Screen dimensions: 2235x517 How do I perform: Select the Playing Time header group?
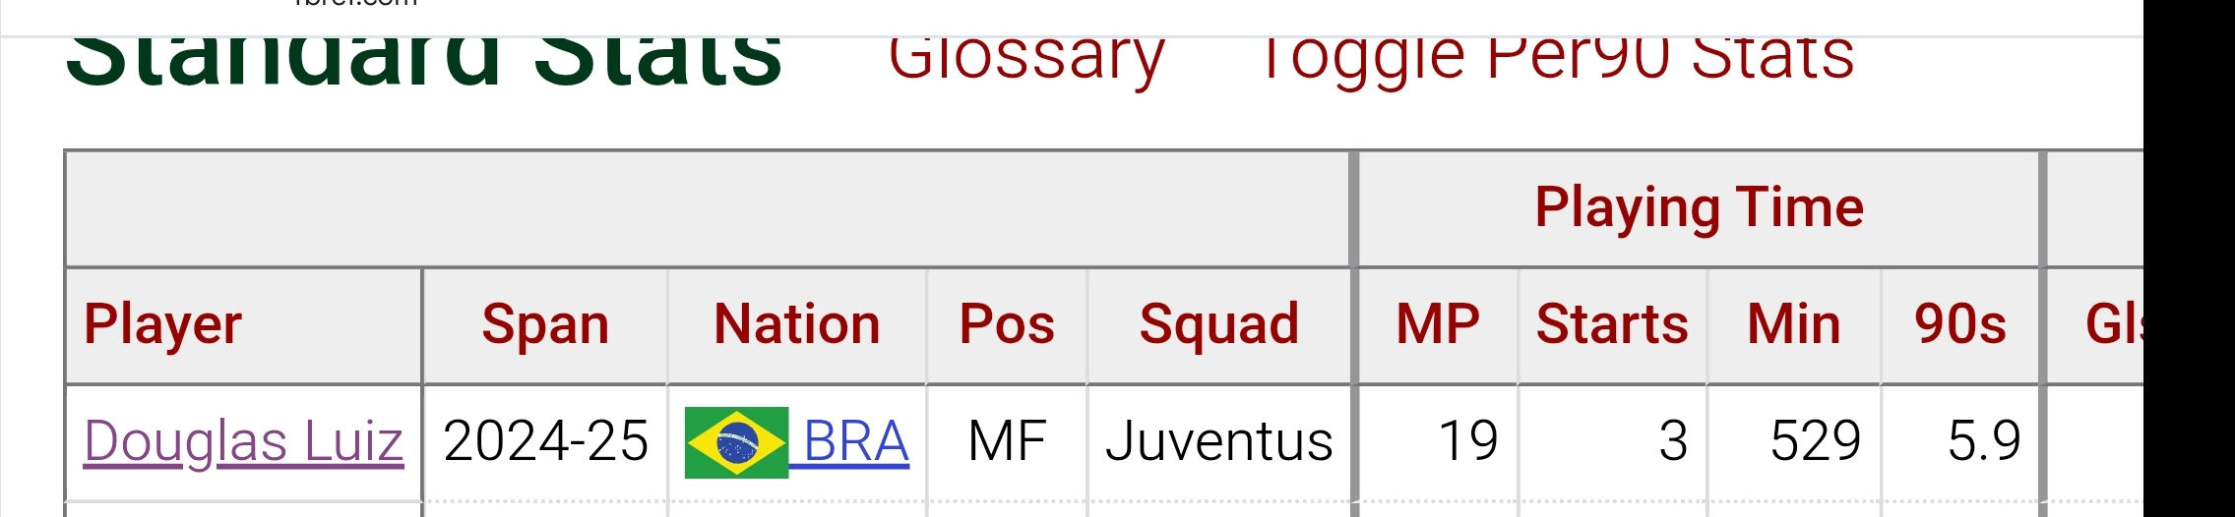(x=1699, y=208)
